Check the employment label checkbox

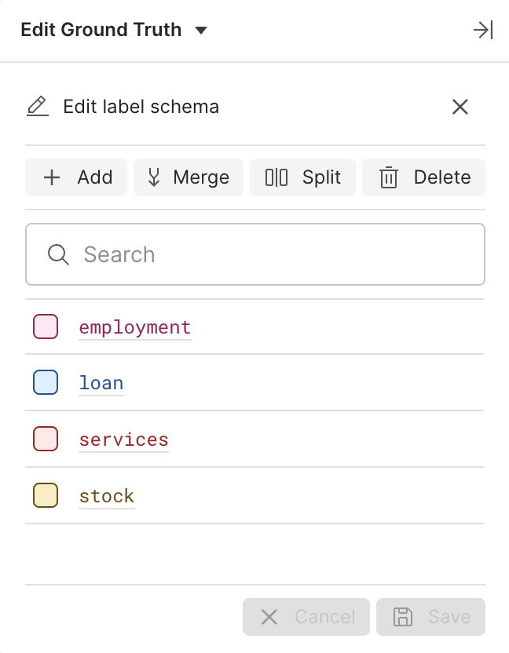click(x=46, y=326)
